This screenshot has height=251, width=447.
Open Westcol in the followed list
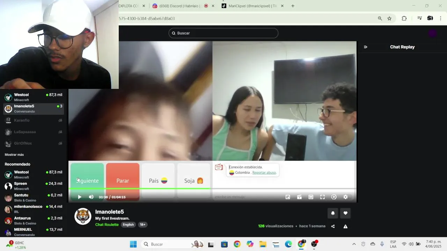pyautogui.click(x=34, y=97)
